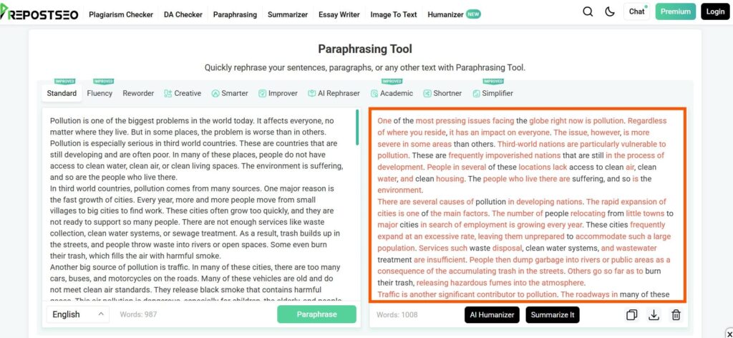This screenshot has width=733, height=338.
Task: Click the AI Humanizer button
Action: pos(492,315)
